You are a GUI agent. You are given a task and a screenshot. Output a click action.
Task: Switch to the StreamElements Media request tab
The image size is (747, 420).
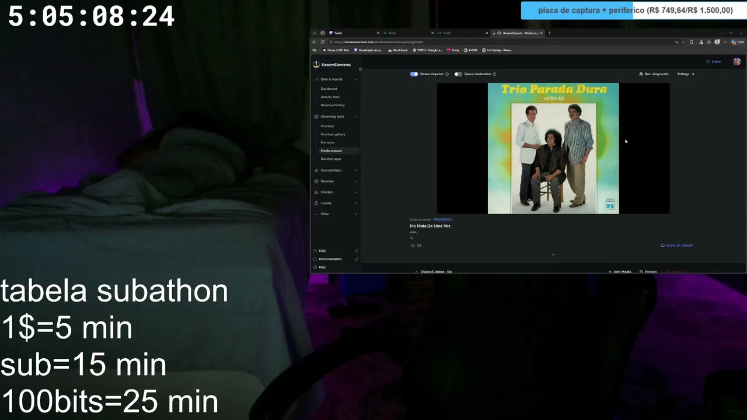point(518,33)
